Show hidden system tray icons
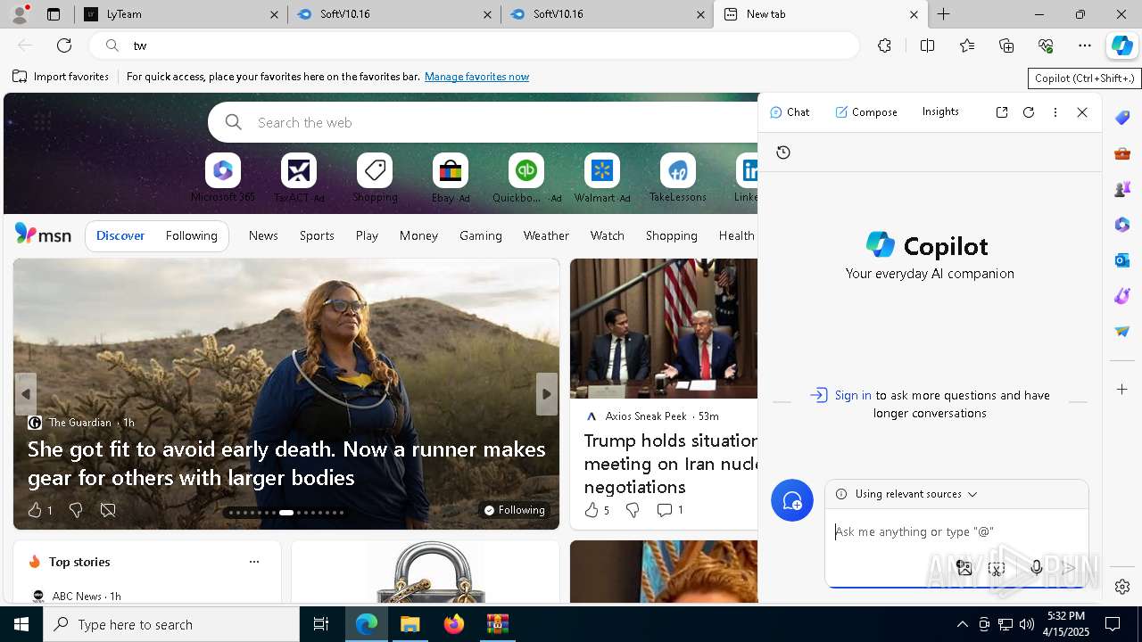 (962, 624)
